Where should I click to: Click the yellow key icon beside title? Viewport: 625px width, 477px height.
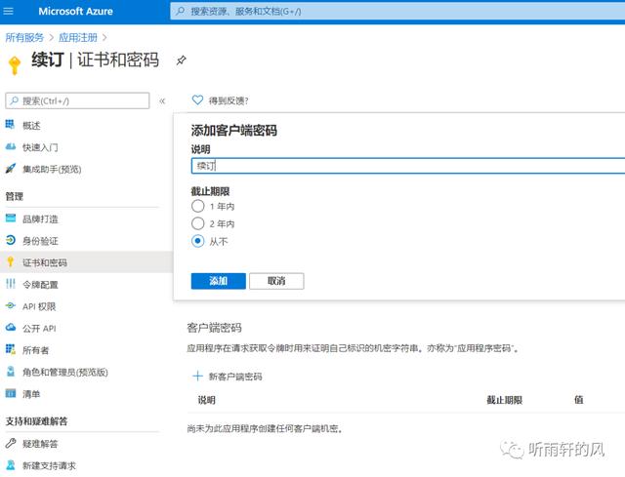coord(15,65)
